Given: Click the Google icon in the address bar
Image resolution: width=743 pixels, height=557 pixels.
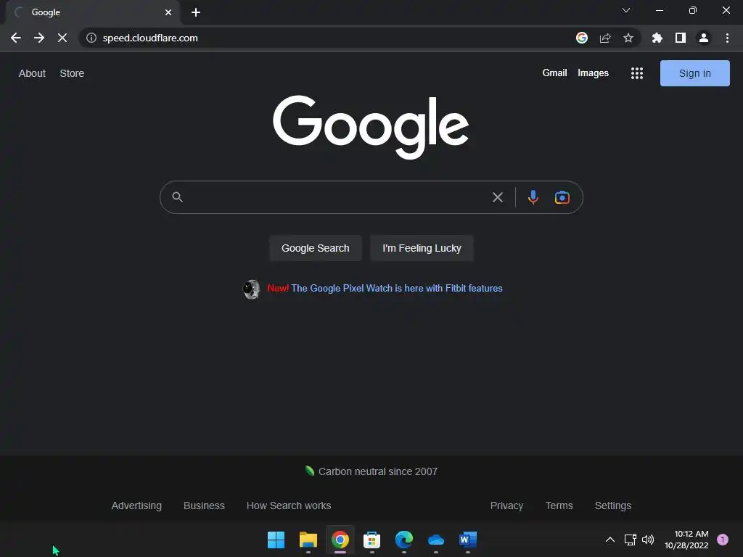Looking at the screenshot, I should 582,38.
